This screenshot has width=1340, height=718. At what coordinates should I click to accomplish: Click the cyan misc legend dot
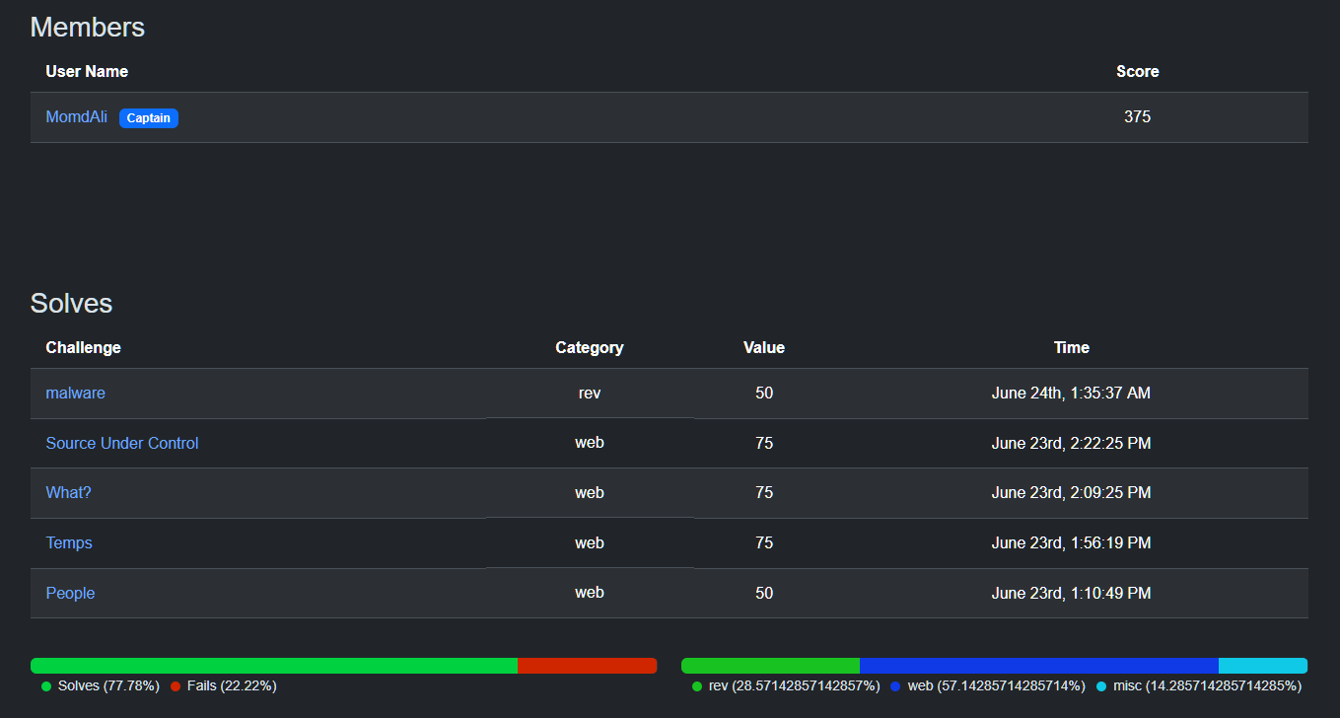(x=1101, y=686)
